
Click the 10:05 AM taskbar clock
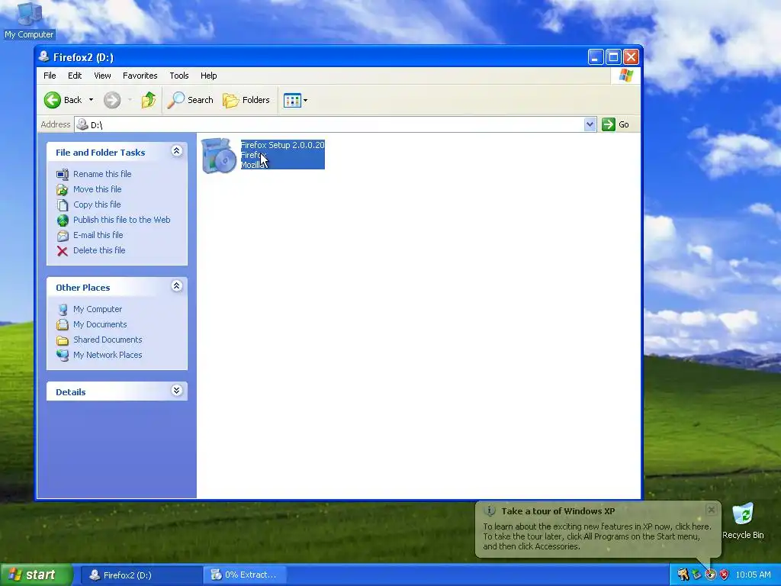753,575
